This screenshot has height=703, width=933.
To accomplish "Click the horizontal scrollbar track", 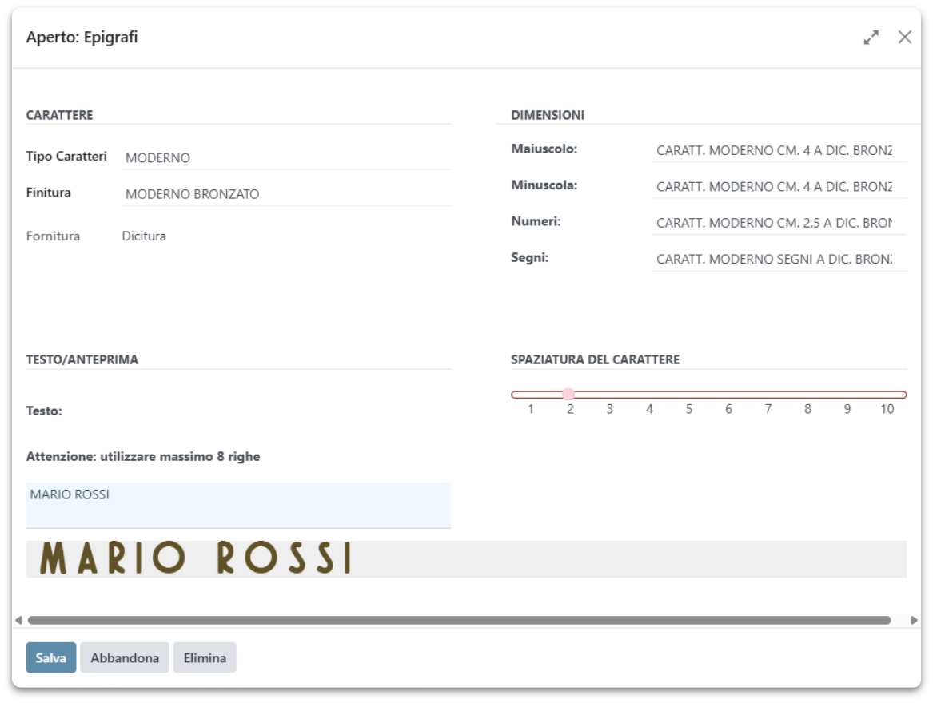I will [x=459, y=620].
